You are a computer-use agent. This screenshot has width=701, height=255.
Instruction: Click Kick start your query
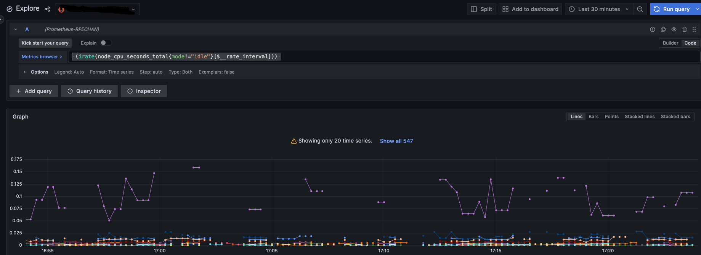[45, 43]
